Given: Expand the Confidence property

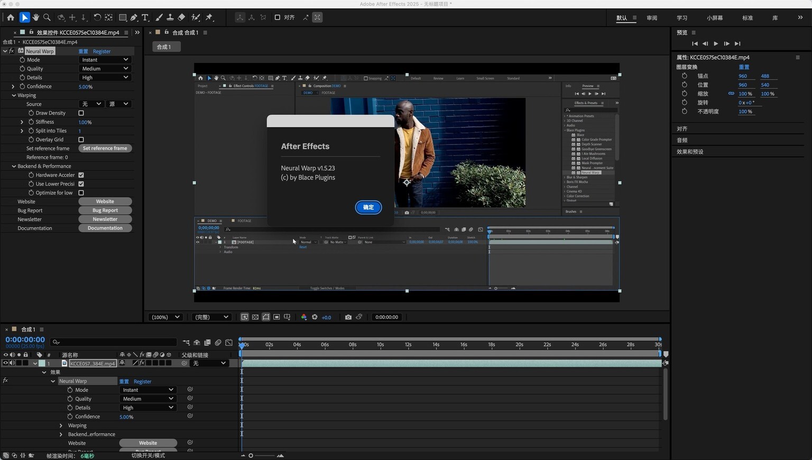Looking at the screenshot, I should (13, 87).
